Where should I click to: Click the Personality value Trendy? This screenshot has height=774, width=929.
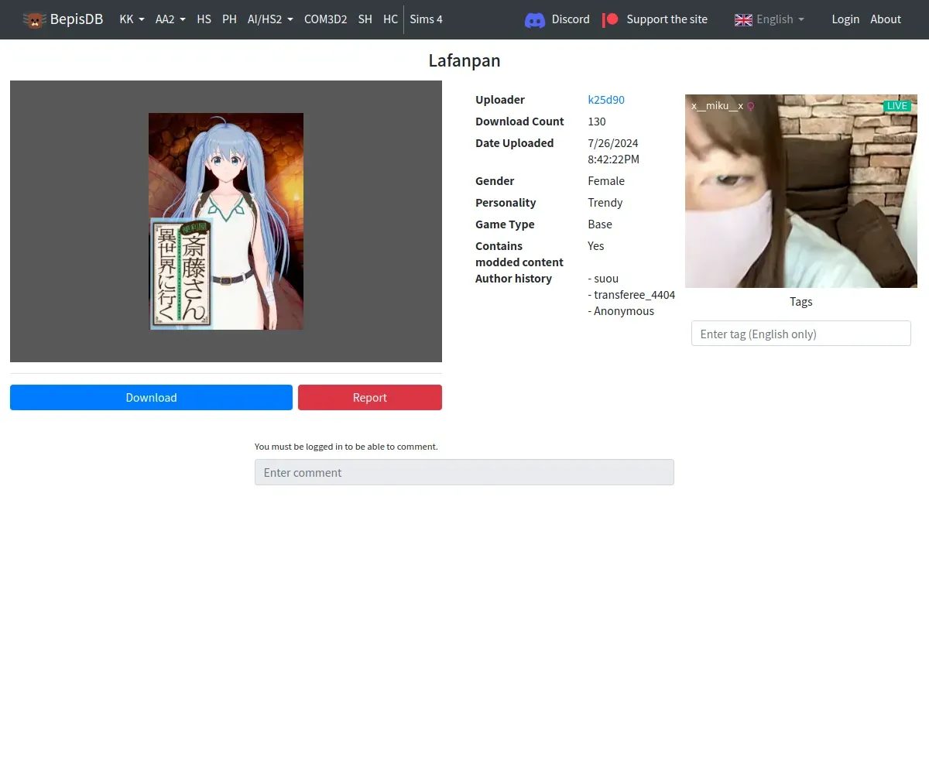tap(605, 203)
